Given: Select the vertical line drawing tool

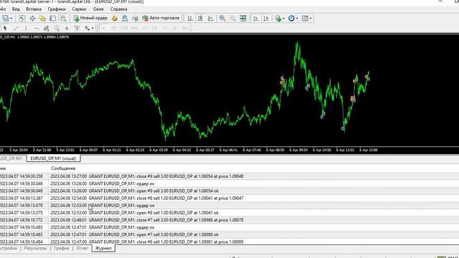Looking at the screenshot, I should click(x=26, y=28).
